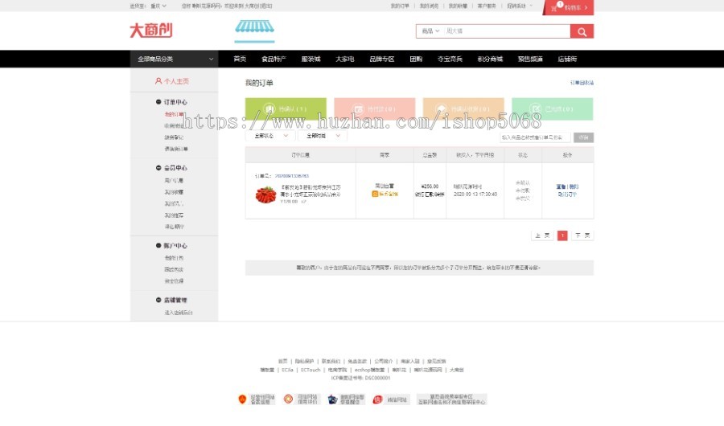The image size is (724, 426).
Task: Open 店铺街 in the navigation bar
Action: (x=567, y=59)
